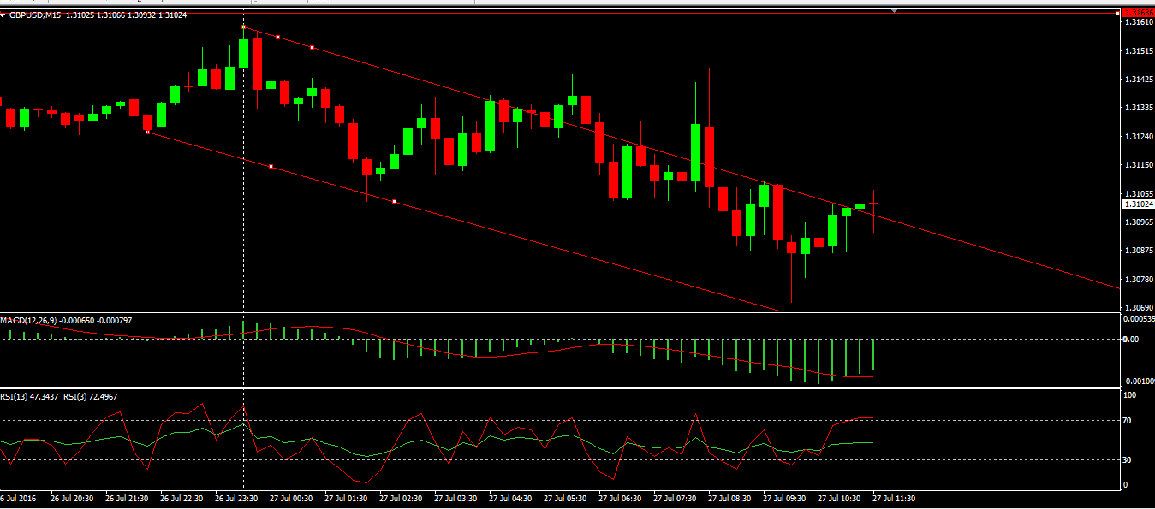Image resolution: width=1155 pixels, height=509 pixels.
Task: Click 27 Jul 11:30 on the time axis
Action: [x=894, y=498]
